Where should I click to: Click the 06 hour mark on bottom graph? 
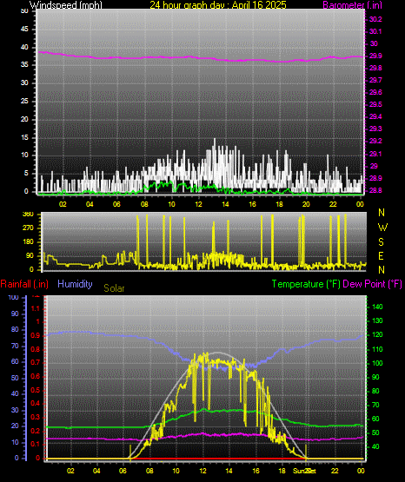click(123, 471)
